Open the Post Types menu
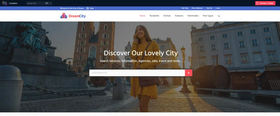The width and height of the screenshot is (280, 116). (208, 16)
